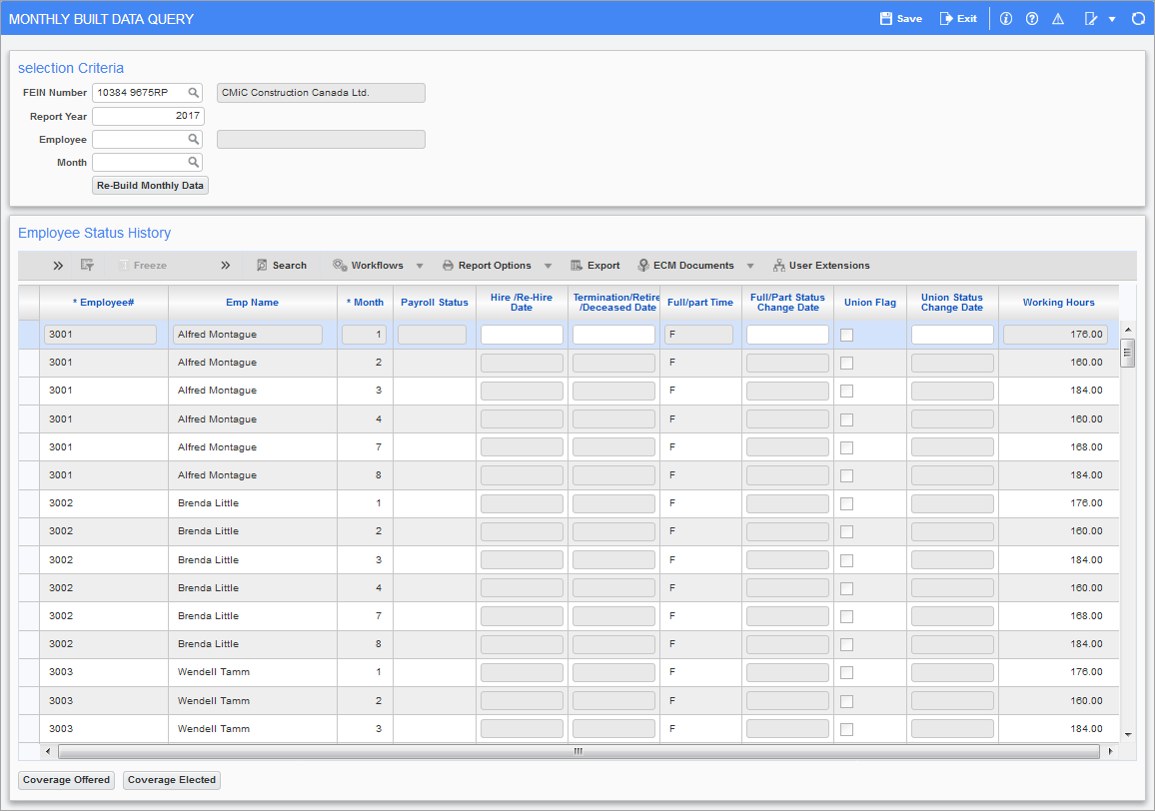
Task: Click Union Status Change Date field first row
Action: coord(952,335)
